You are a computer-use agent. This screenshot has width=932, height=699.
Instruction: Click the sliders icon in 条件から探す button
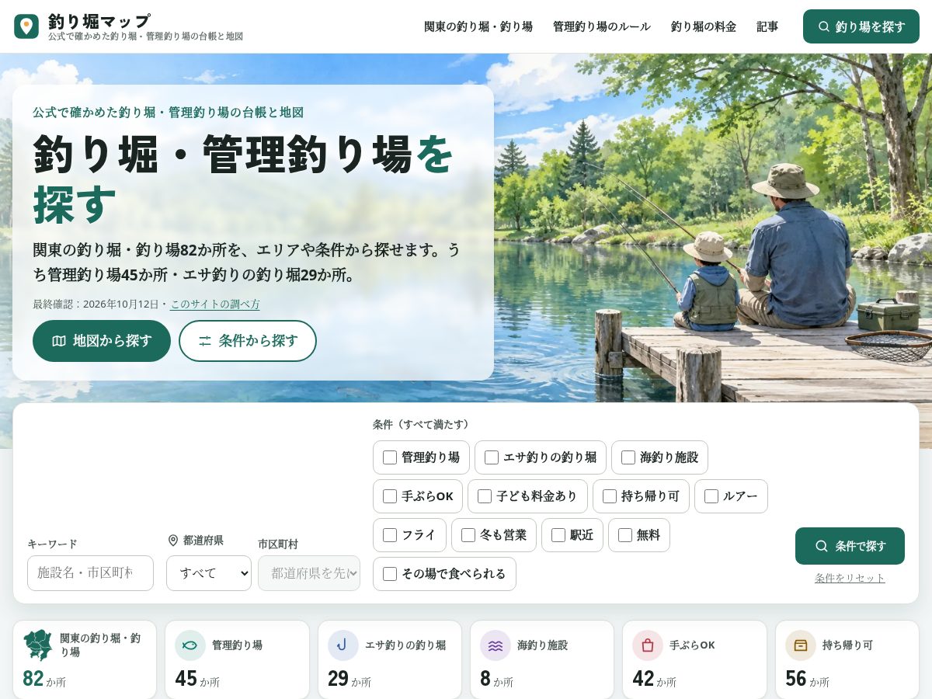[x=205, y=341]
